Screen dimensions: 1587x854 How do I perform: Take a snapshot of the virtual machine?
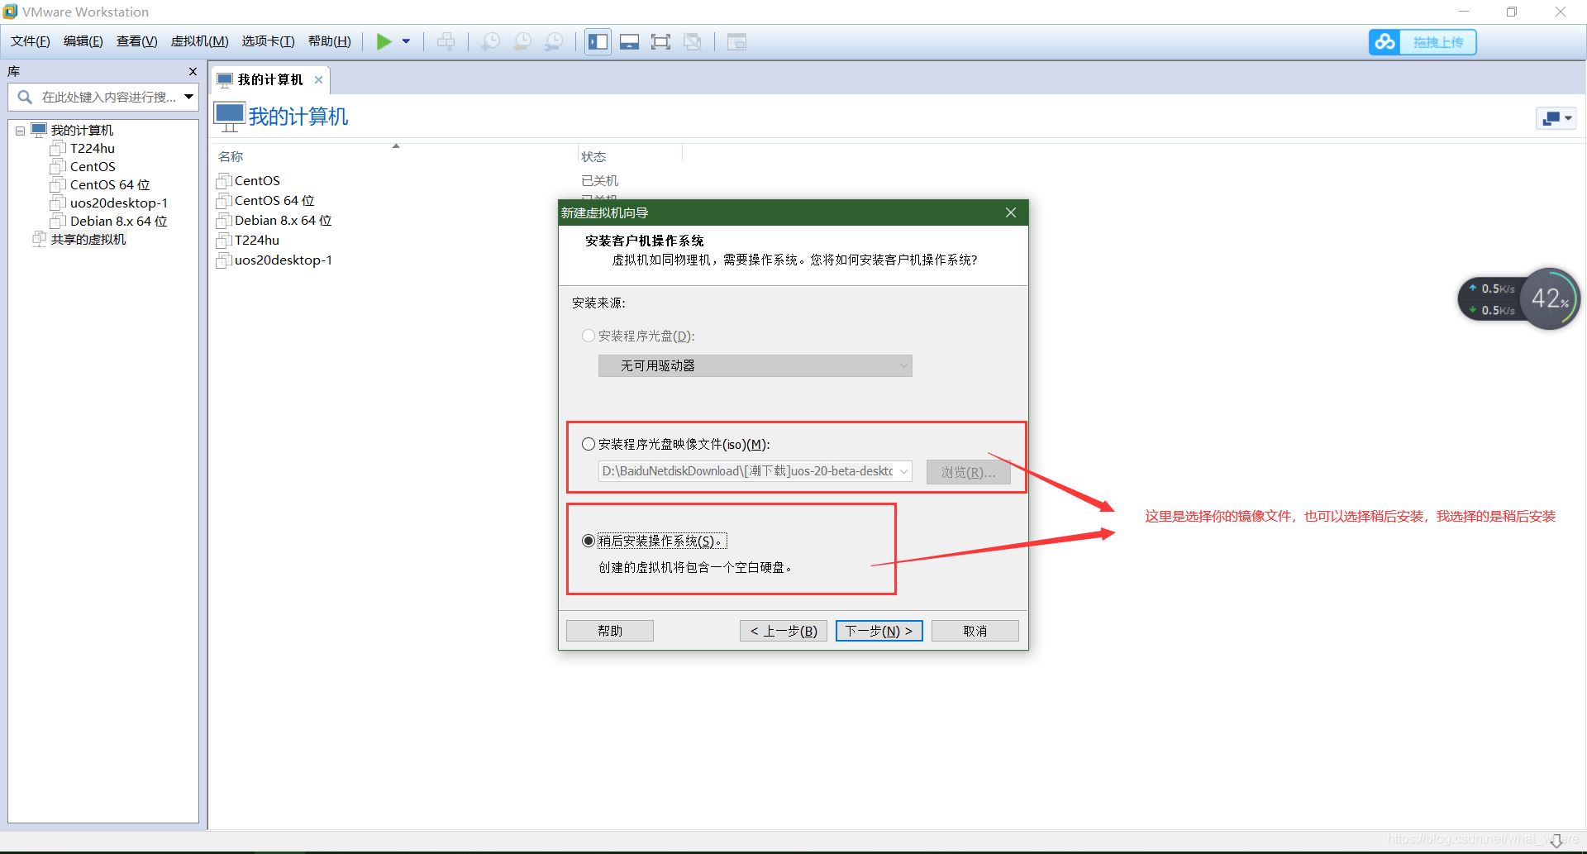[491, 41]
